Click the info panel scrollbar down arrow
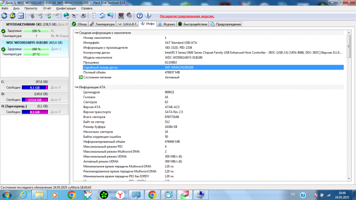 point(349,179)
